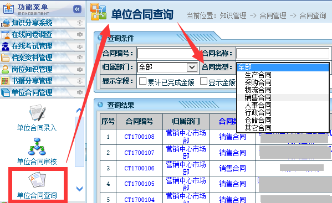Enable 显示金额 checkbox

tap(203, 81)
